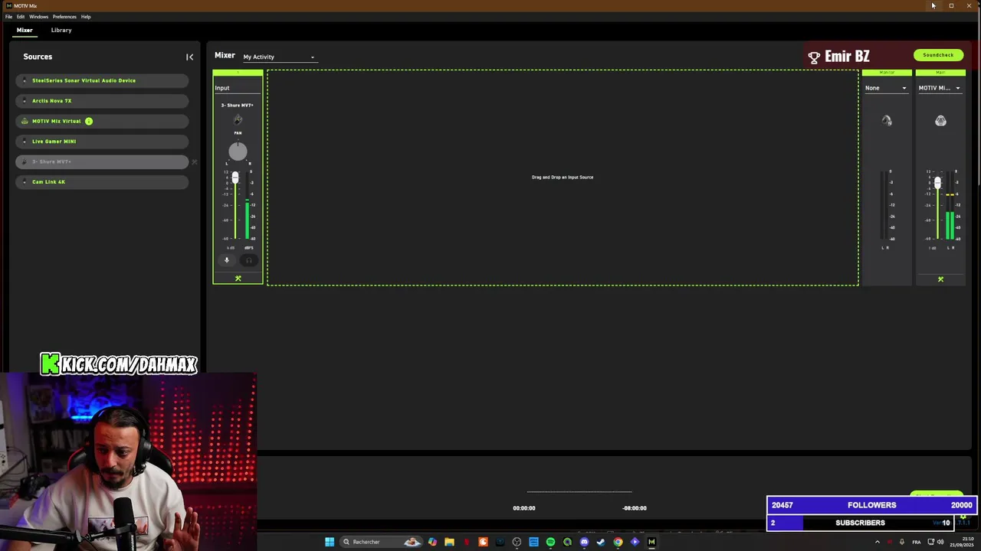Click microphone icon beside Live Gamer MINI

(x=25, y=141)
